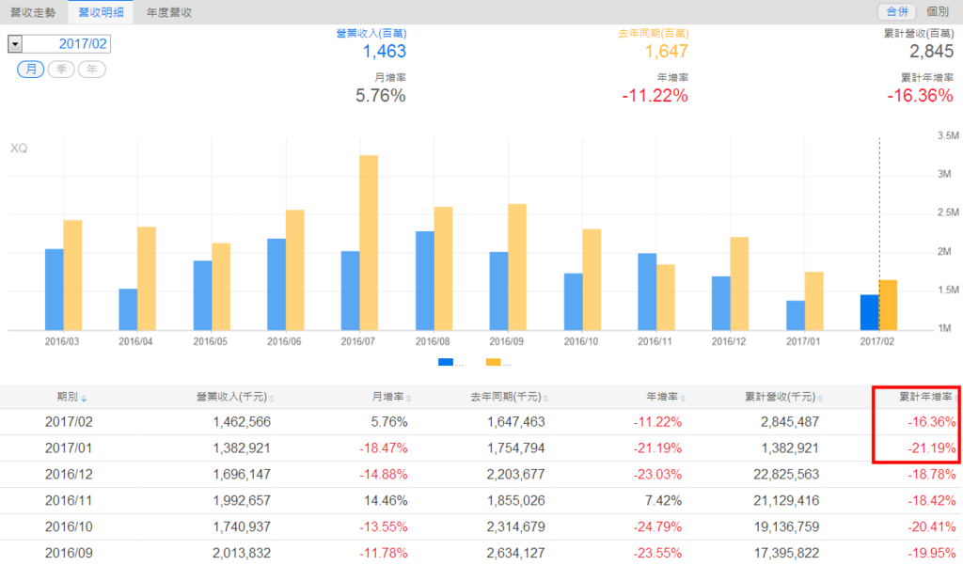Sort table by 期別 column
This screenshot has height=565, width=963.
point(71,398)
